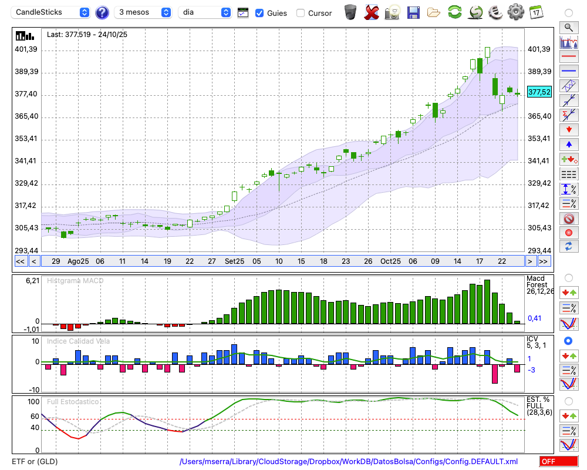587x470 pixels.
Task: Click the blue floppy disk save icon
Action: [413, 12]
